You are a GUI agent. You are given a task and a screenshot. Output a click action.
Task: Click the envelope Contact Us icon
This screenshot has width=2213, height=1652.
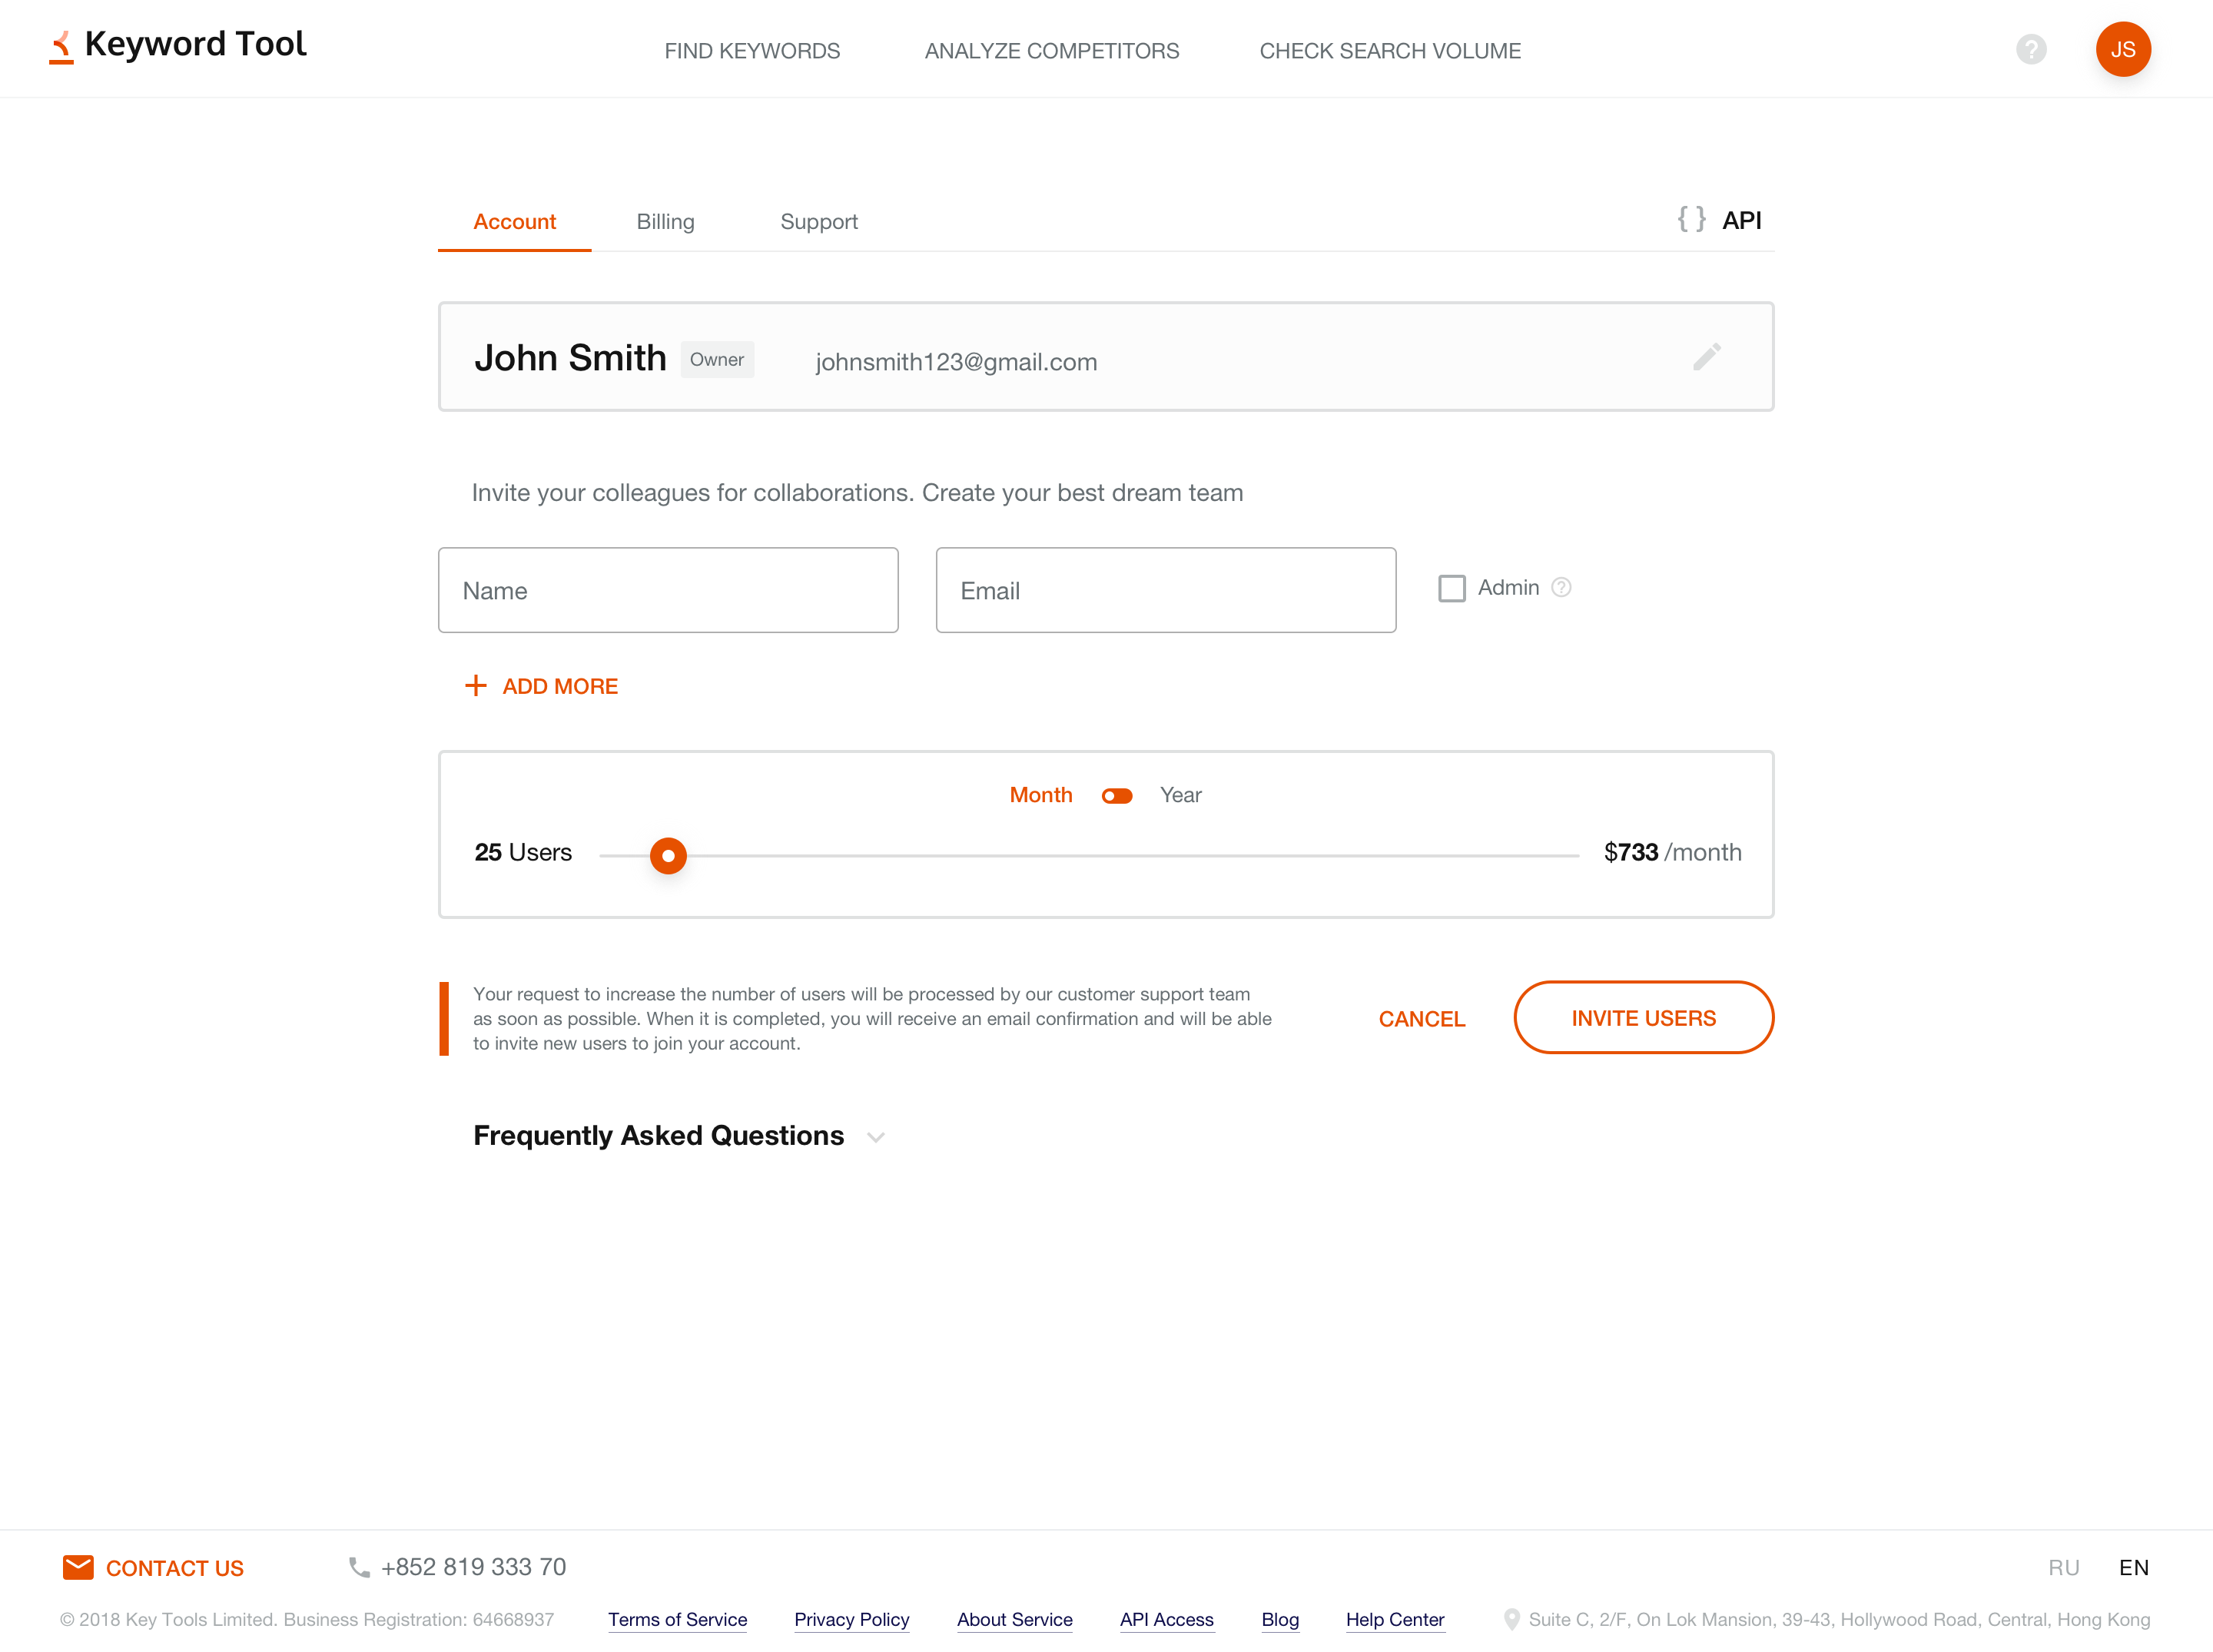(78, 1567)
